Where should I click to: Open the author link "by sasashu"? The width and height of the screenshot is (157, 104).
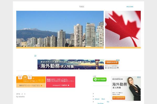click(x=20, y=96)
